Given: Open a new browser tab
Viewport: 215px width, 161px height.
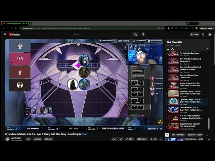Looking at the screenshot, I should (x=31, y=23).
